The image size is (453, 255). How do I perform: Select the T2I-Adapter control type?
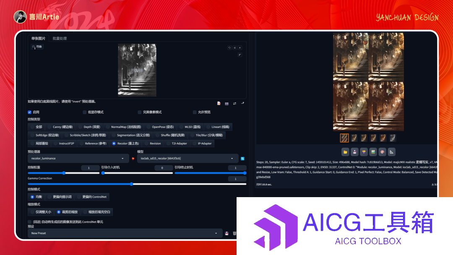pos(177,143)
